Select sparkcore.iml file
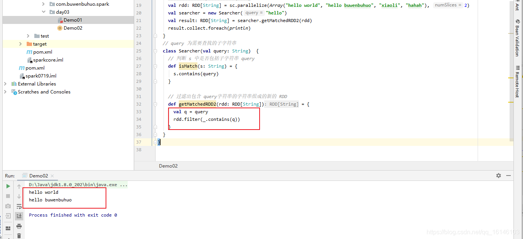 click(48, 60)
